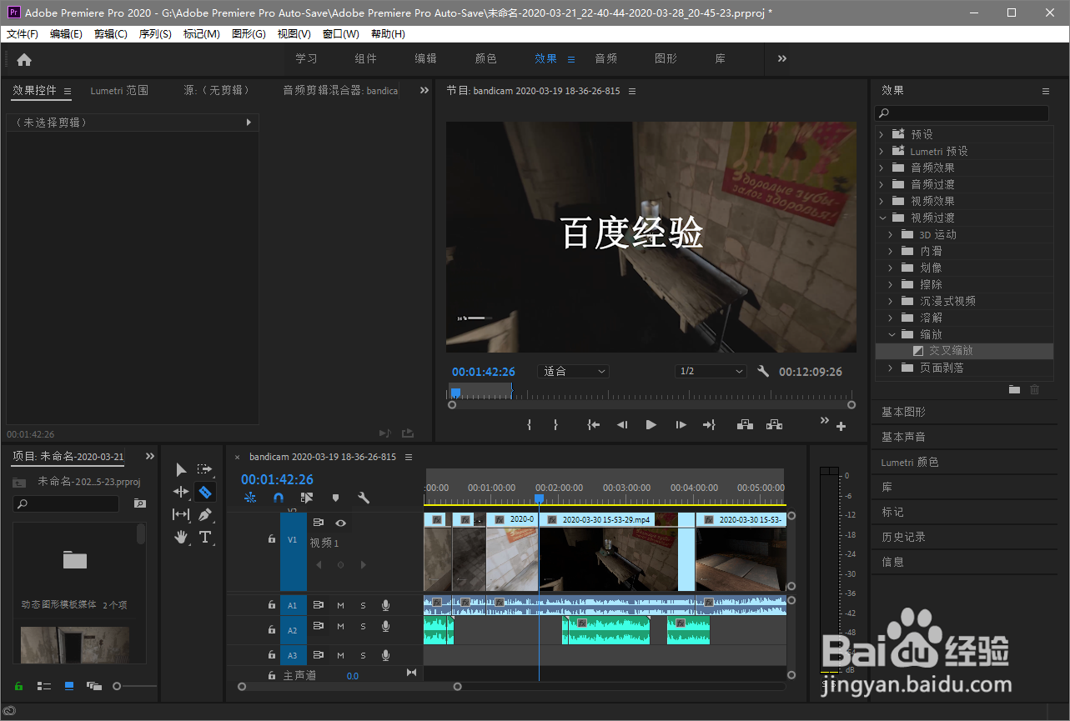
Task: Lock the V1 video track
Action: 271,539
